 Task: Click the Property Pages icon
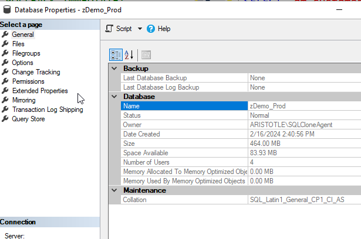click(x=146, y=54)
